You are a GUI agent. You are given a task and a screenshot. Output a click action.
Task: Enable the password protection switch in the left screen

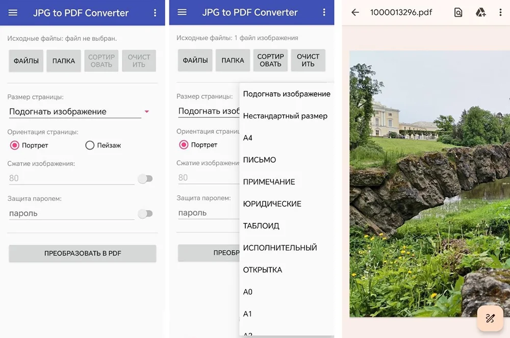pyautogui.click(x=145, y=214)
